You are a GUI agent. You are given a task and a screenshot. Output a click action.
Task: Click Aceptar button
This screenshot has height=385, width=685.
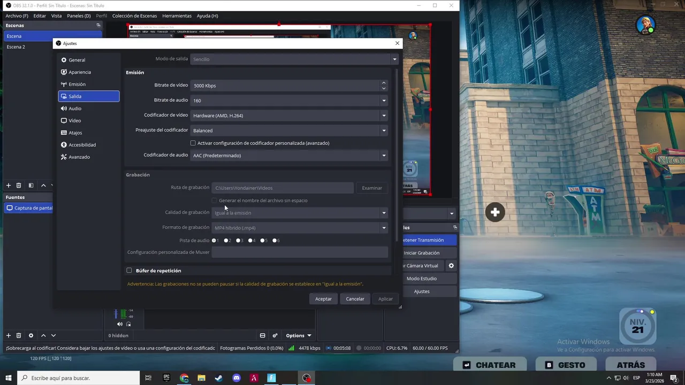coord(323,299)
